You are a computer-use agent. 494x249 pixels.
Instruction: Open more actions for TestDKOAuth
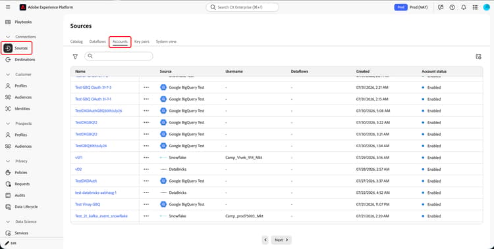coord(146,181)
